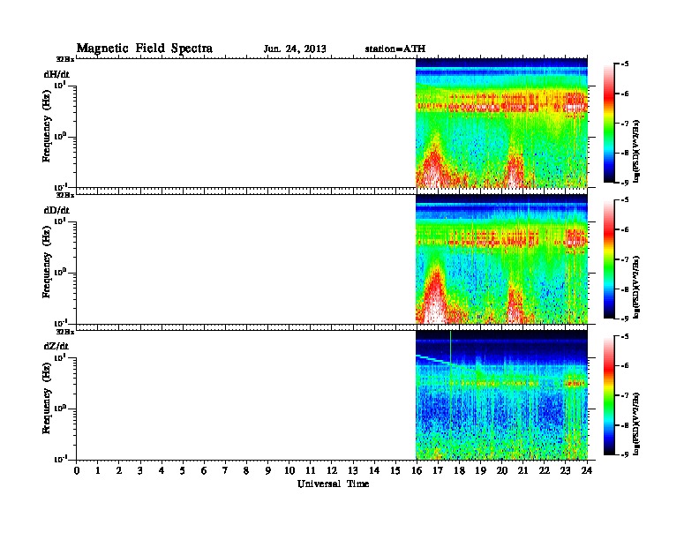The width and height of the screenshot is (699, 540).
Task: Click hour 10 on the Universal Time axis
Action: (x=289, y=470)
